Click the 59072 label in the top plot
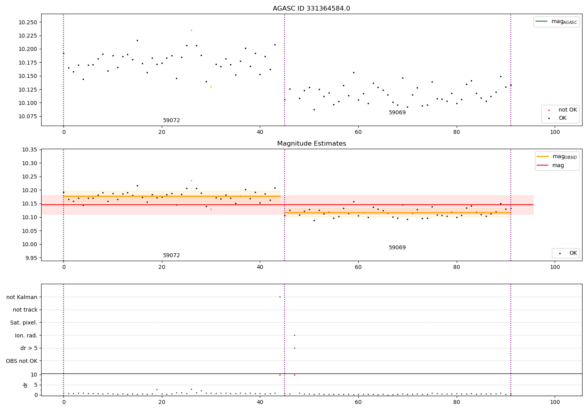The width and height of the screenshot is (588, 411). [x=171, y=121]
